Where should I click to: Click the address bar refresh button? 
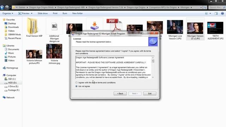click(205, 7)
